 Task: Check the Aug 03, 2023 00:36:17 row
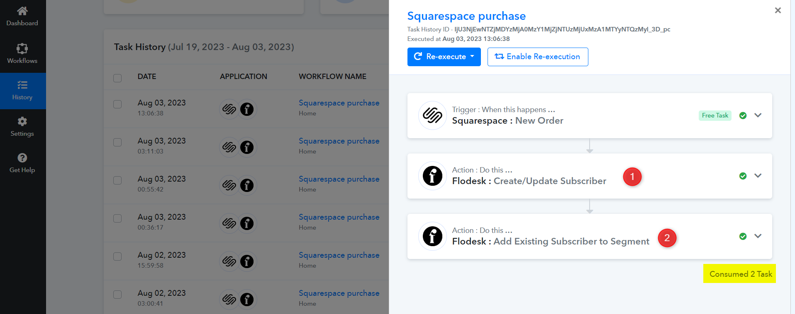tap(117, 218)
